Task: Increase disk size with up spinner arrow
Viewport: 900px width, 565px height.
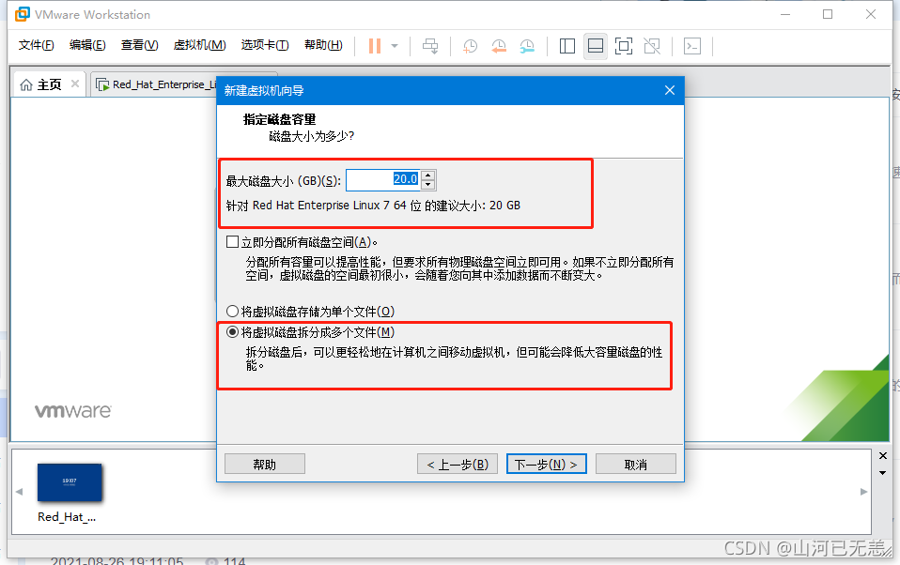Action: pyautogui.click(x=428, y=175)
